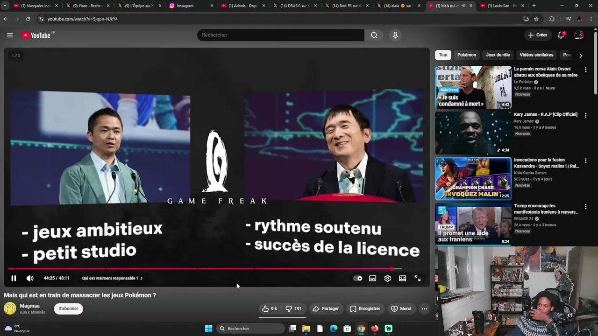Open options menu for Le parrain corse video
The image size is (598, 336).
585,70
